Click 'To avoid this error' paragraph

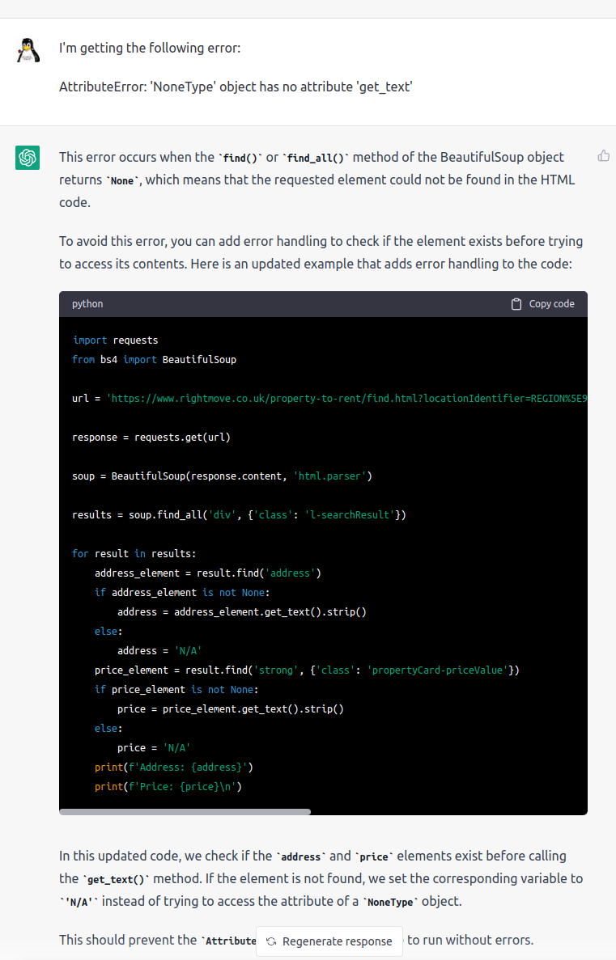321,252
